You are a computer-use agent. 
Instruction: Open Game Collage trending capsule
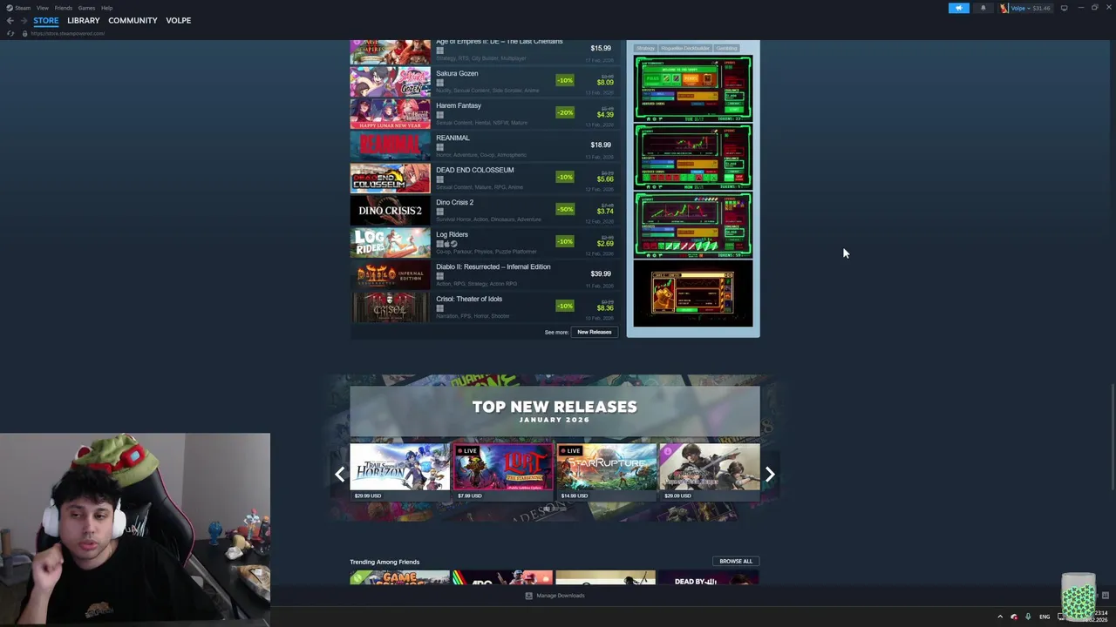399,578
